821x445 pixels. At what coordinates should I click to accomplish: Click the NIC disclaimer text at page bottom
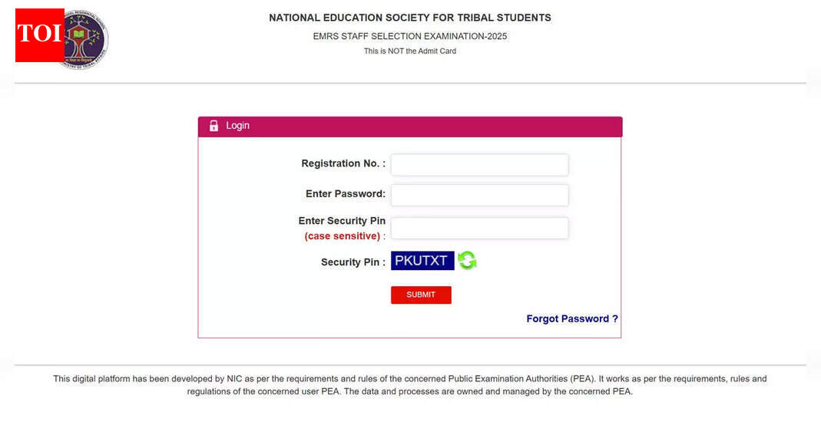tap(409, 384)
